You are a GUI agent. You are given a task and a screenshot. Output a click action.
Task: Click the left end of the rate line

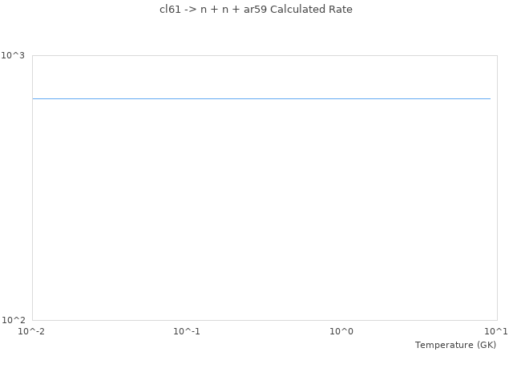pos(34,98)
